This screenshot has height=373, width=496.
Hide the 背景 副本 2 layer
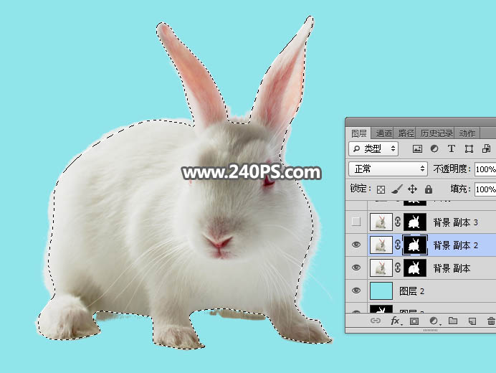coord(356,245)
